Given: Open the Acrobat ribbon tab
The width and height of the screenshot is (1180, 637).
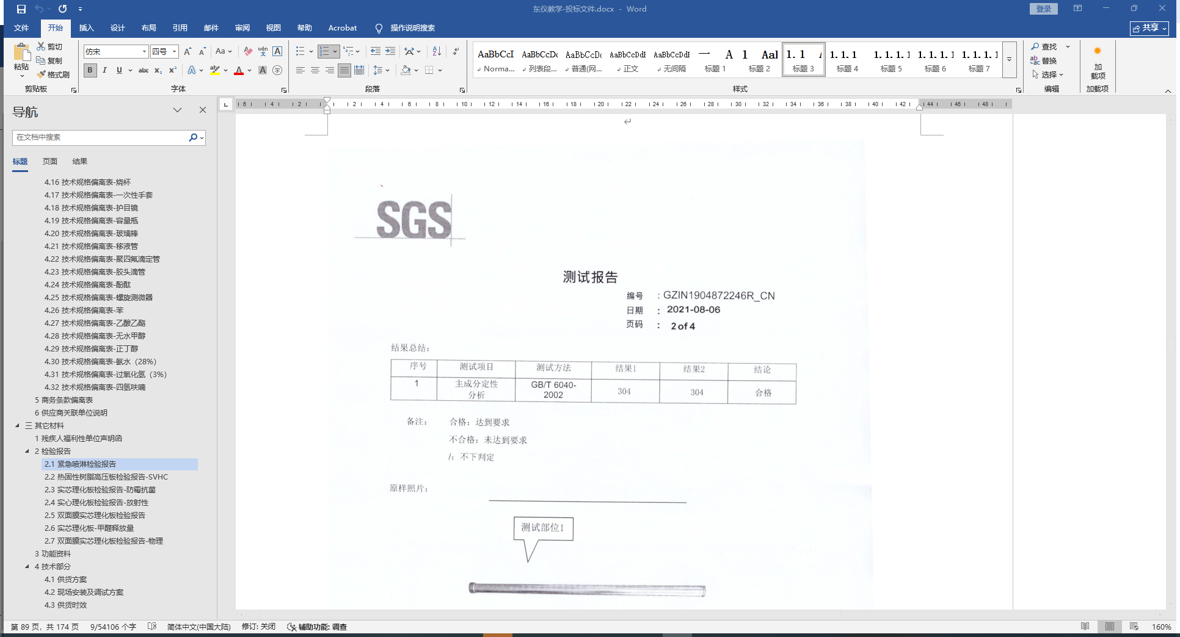Looking at the screenshot, I should pyautogui.click(x=343, y=28).
